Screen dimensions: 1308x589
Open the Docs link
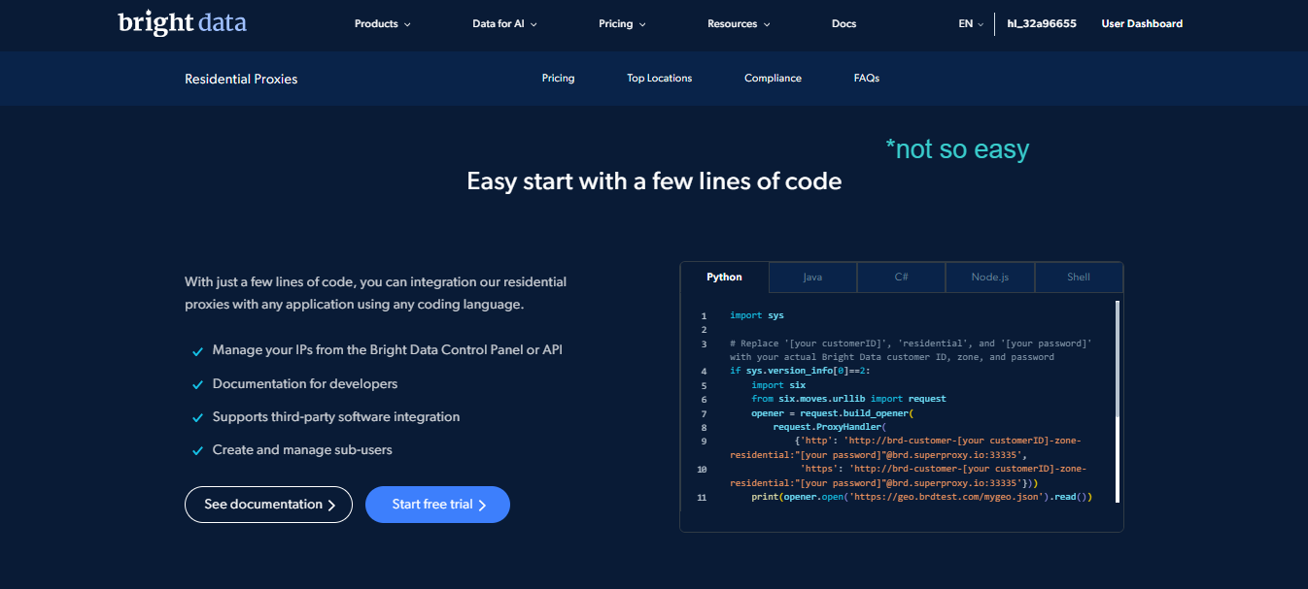coord(844,24)
